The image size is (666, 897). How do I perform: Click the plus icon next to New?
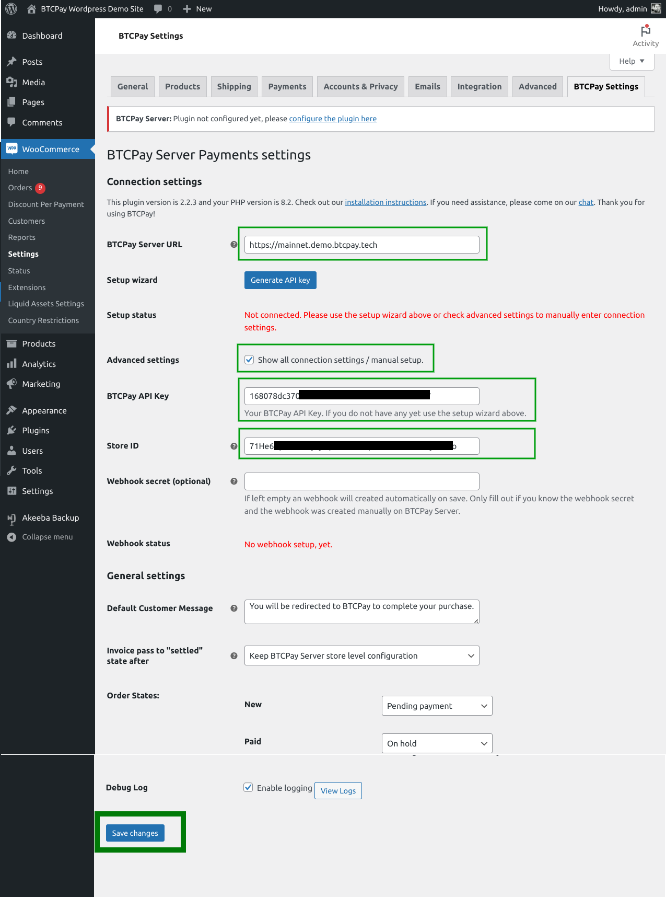point(187,9)
